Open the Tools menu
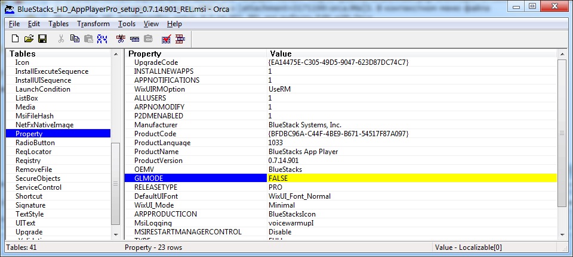This screenshot has height=257, width=573. click(127, 24)
